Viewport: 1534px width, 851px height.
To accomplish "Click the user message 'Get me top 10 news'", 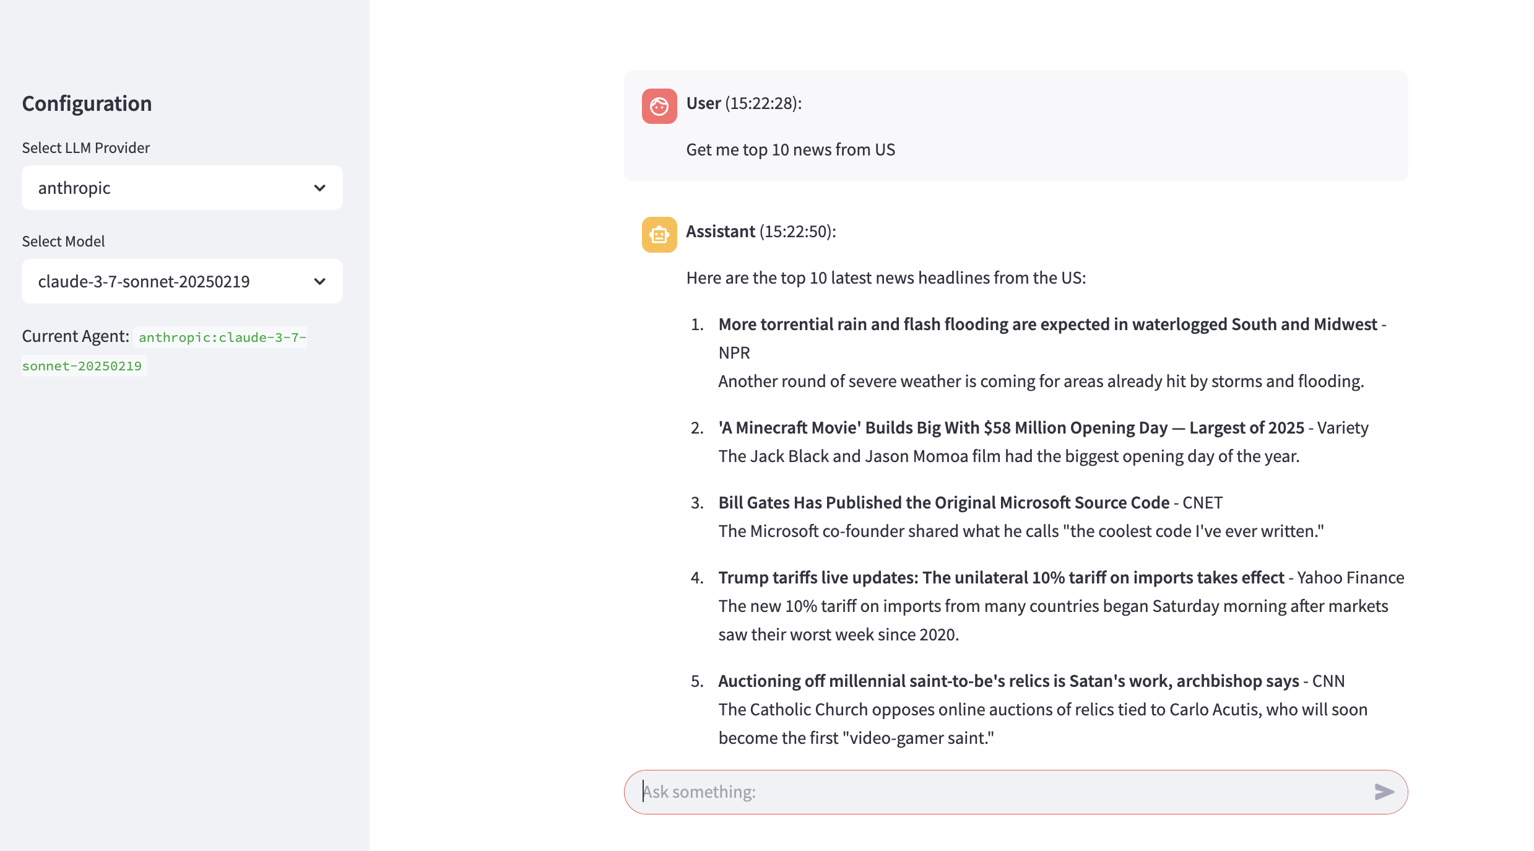I will pyautogui.click(x=791, y=149).
